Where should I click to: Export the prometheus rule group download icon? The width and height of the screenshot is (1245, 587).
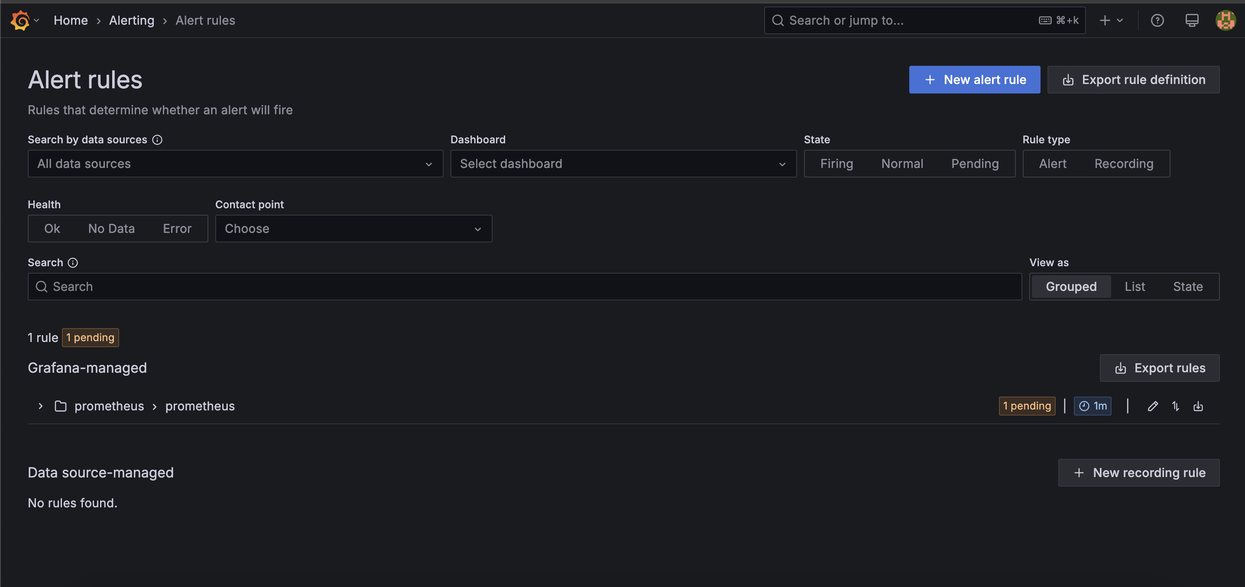[x=1198, y=406]
